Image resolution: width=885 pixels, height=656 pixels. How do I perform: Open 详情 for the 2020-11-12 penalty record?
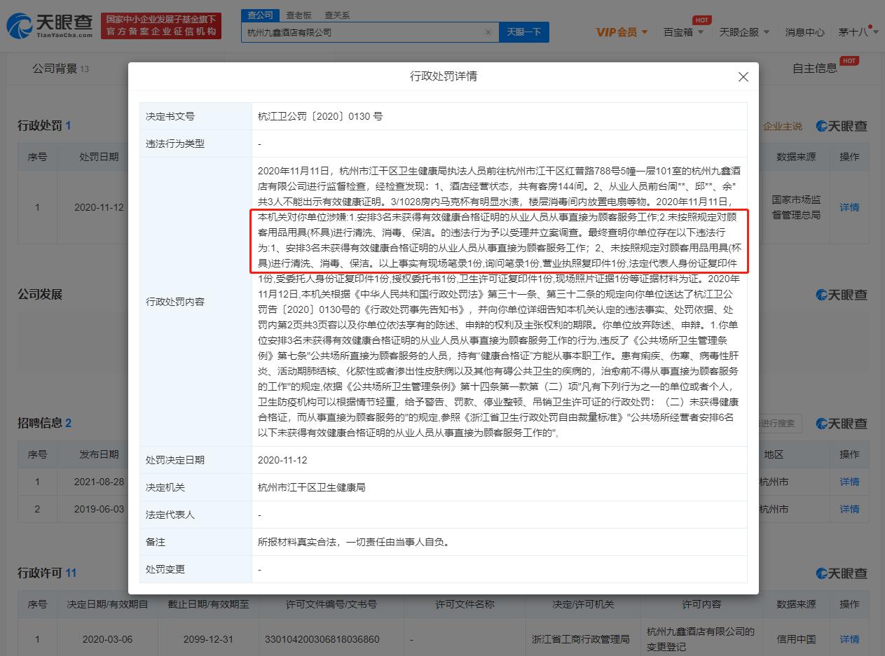(849, 207)
